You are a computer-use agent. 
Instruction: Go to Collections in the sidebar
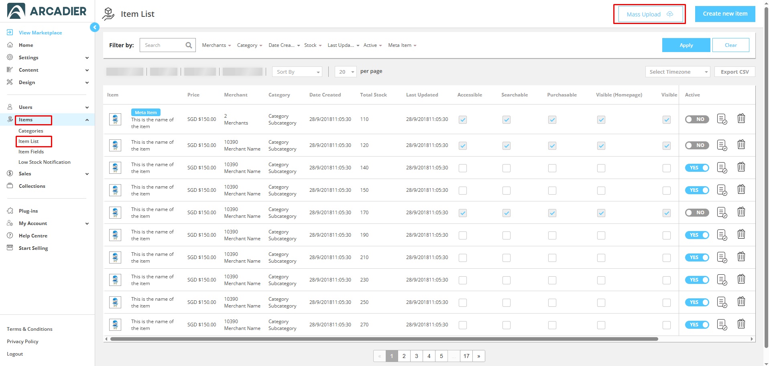pos(32,186)
